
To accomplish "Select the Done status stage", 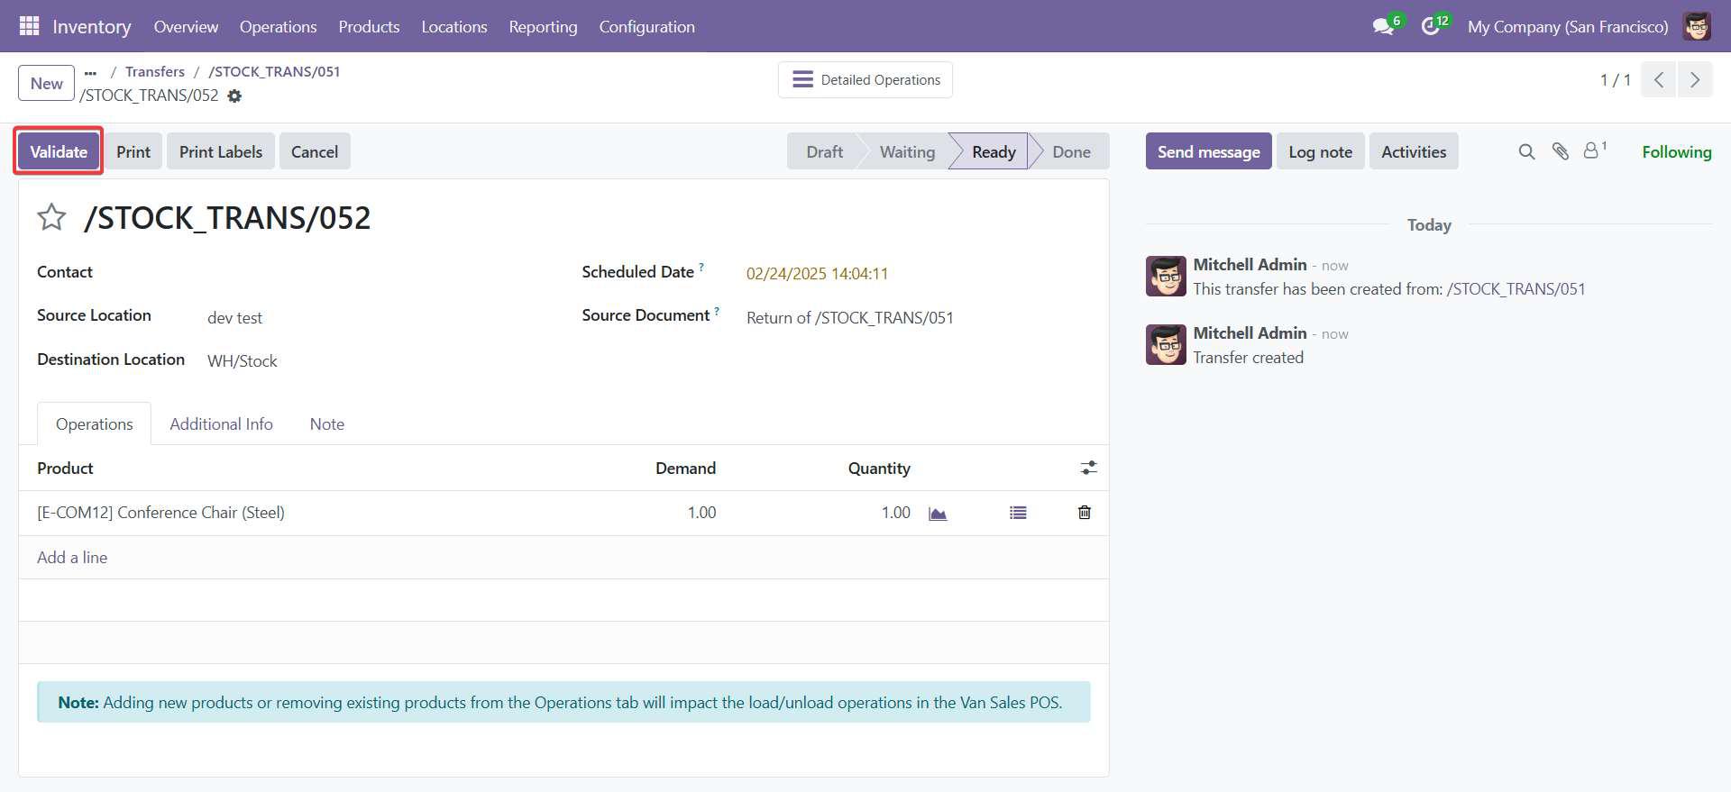I will click(1070, 151).
